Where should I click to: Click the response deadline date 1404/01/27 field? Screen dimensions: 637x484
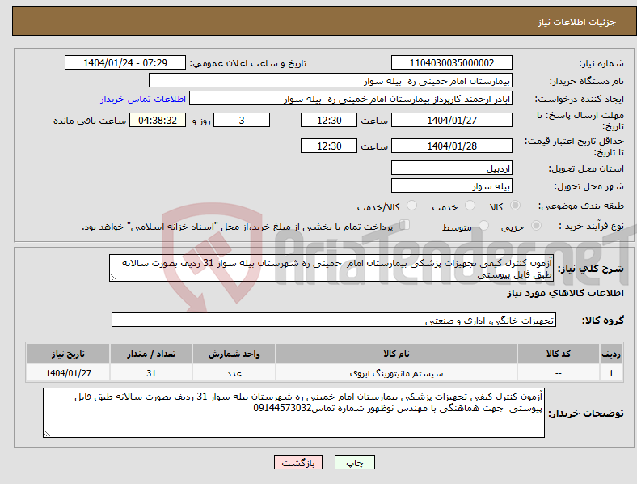coord(452,120)
